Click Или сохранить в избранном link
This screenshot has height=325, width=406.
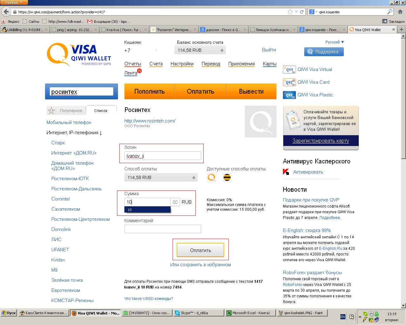coord(200,265)
